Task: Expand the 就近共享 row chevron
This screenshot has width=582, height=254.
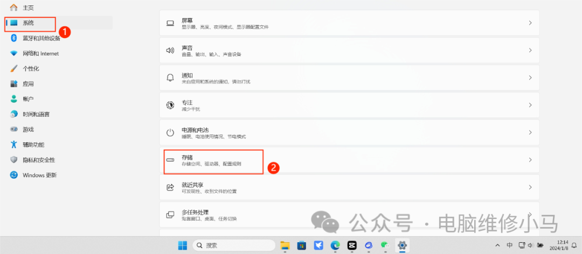Action: pos(530,187)
